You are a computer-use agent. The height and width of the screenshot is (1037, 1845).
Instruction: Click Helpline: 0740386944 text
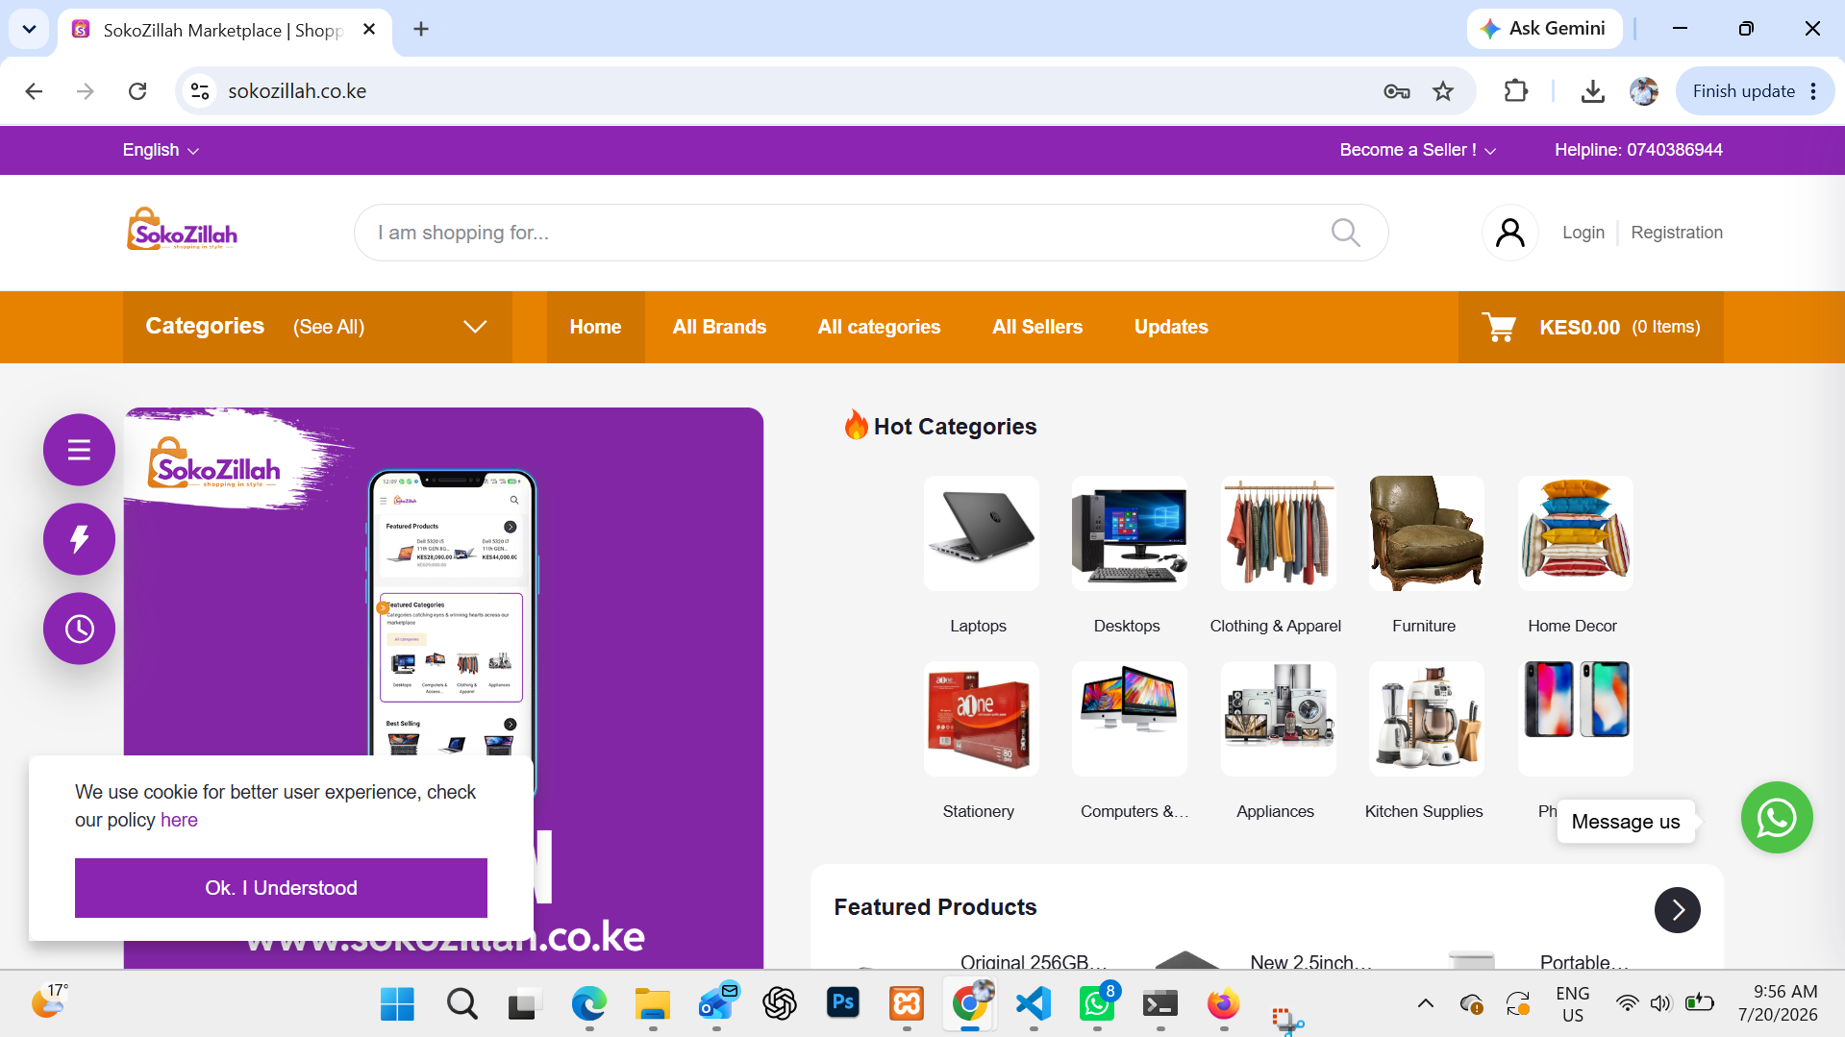click(1638, 150)
